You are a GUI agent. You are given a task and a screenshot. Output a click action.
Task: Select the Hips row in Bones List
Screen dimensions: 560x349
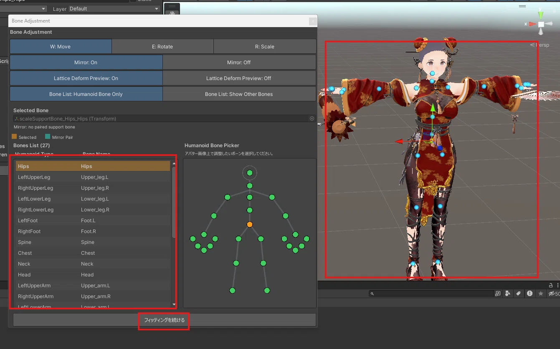click(93, 166)
